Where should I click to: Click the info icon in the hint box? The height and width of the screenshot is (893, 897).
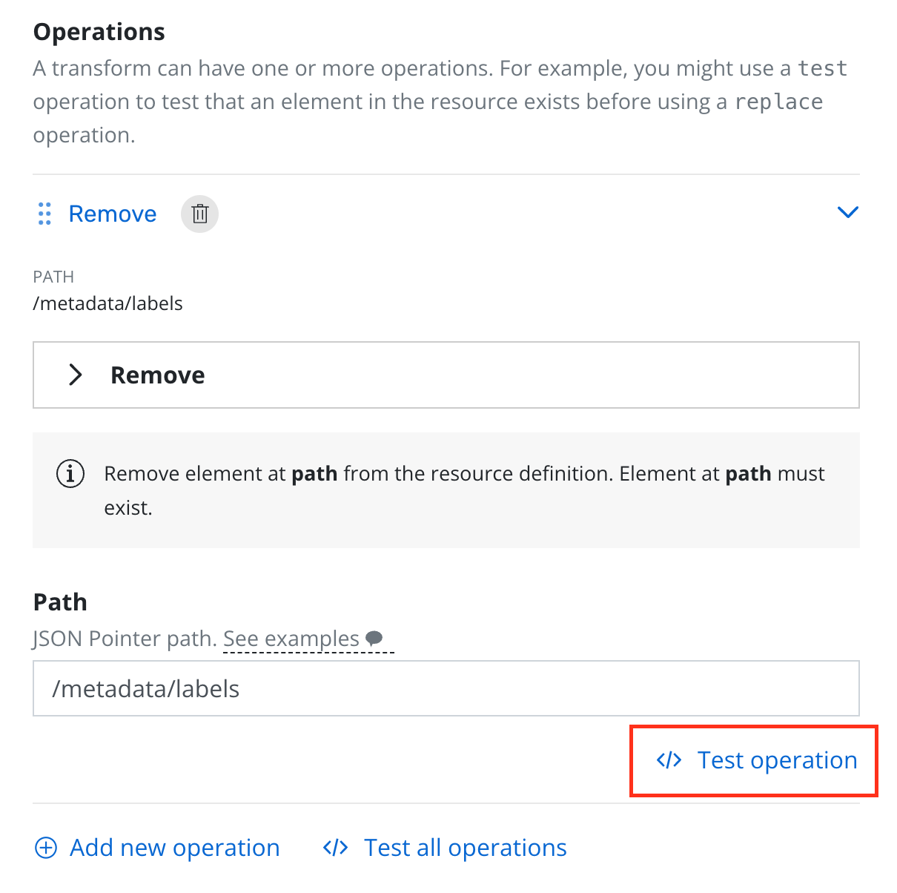coord(70,473)
